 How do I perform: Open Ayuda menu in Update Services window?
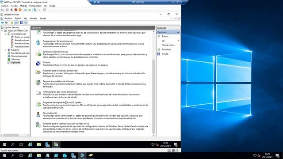(43, 19)
